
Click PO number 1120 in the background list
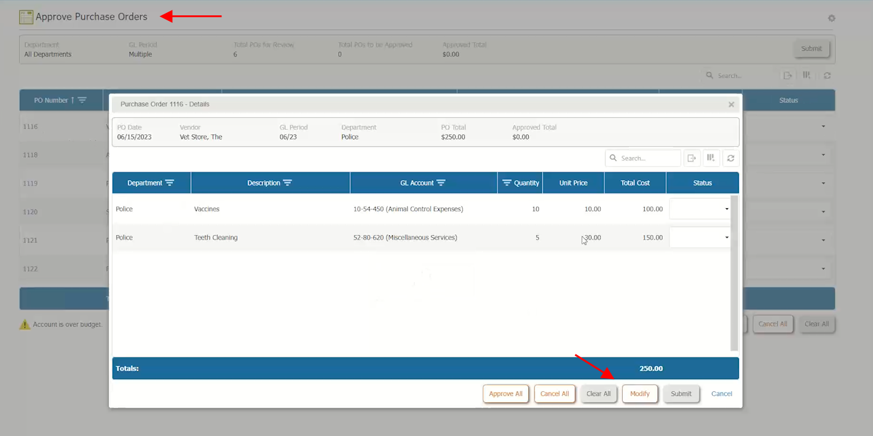tap(30, 212)
